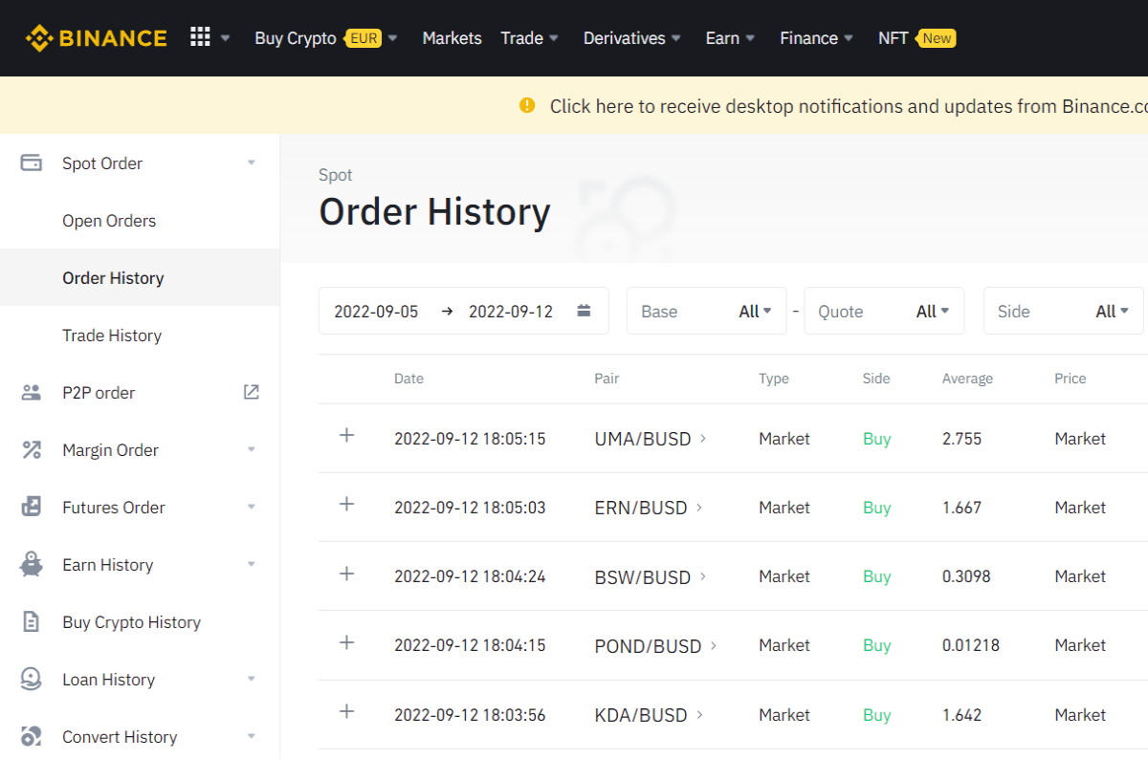Open the ERN/BUSD pair link
Viewport: 1148px width, 759px height.
point(649,508)
